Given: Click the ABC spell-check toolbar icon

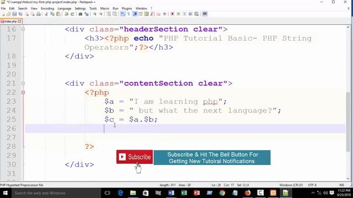Looking at the screenshot, I should click(205, 14).
